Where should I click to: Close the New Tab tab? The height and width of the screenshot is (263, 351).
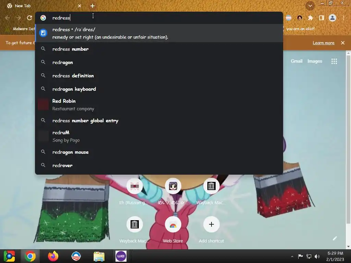(80, 6)
